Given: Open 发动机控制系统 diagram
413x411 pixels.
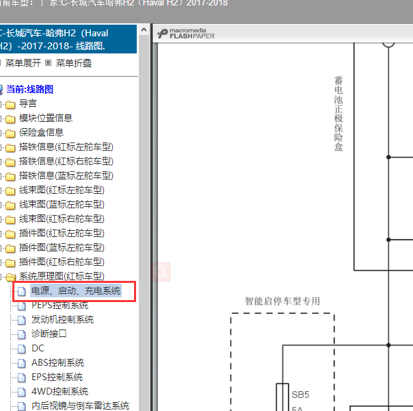Looking at the screenshot, I should click(x=62, y=319).
